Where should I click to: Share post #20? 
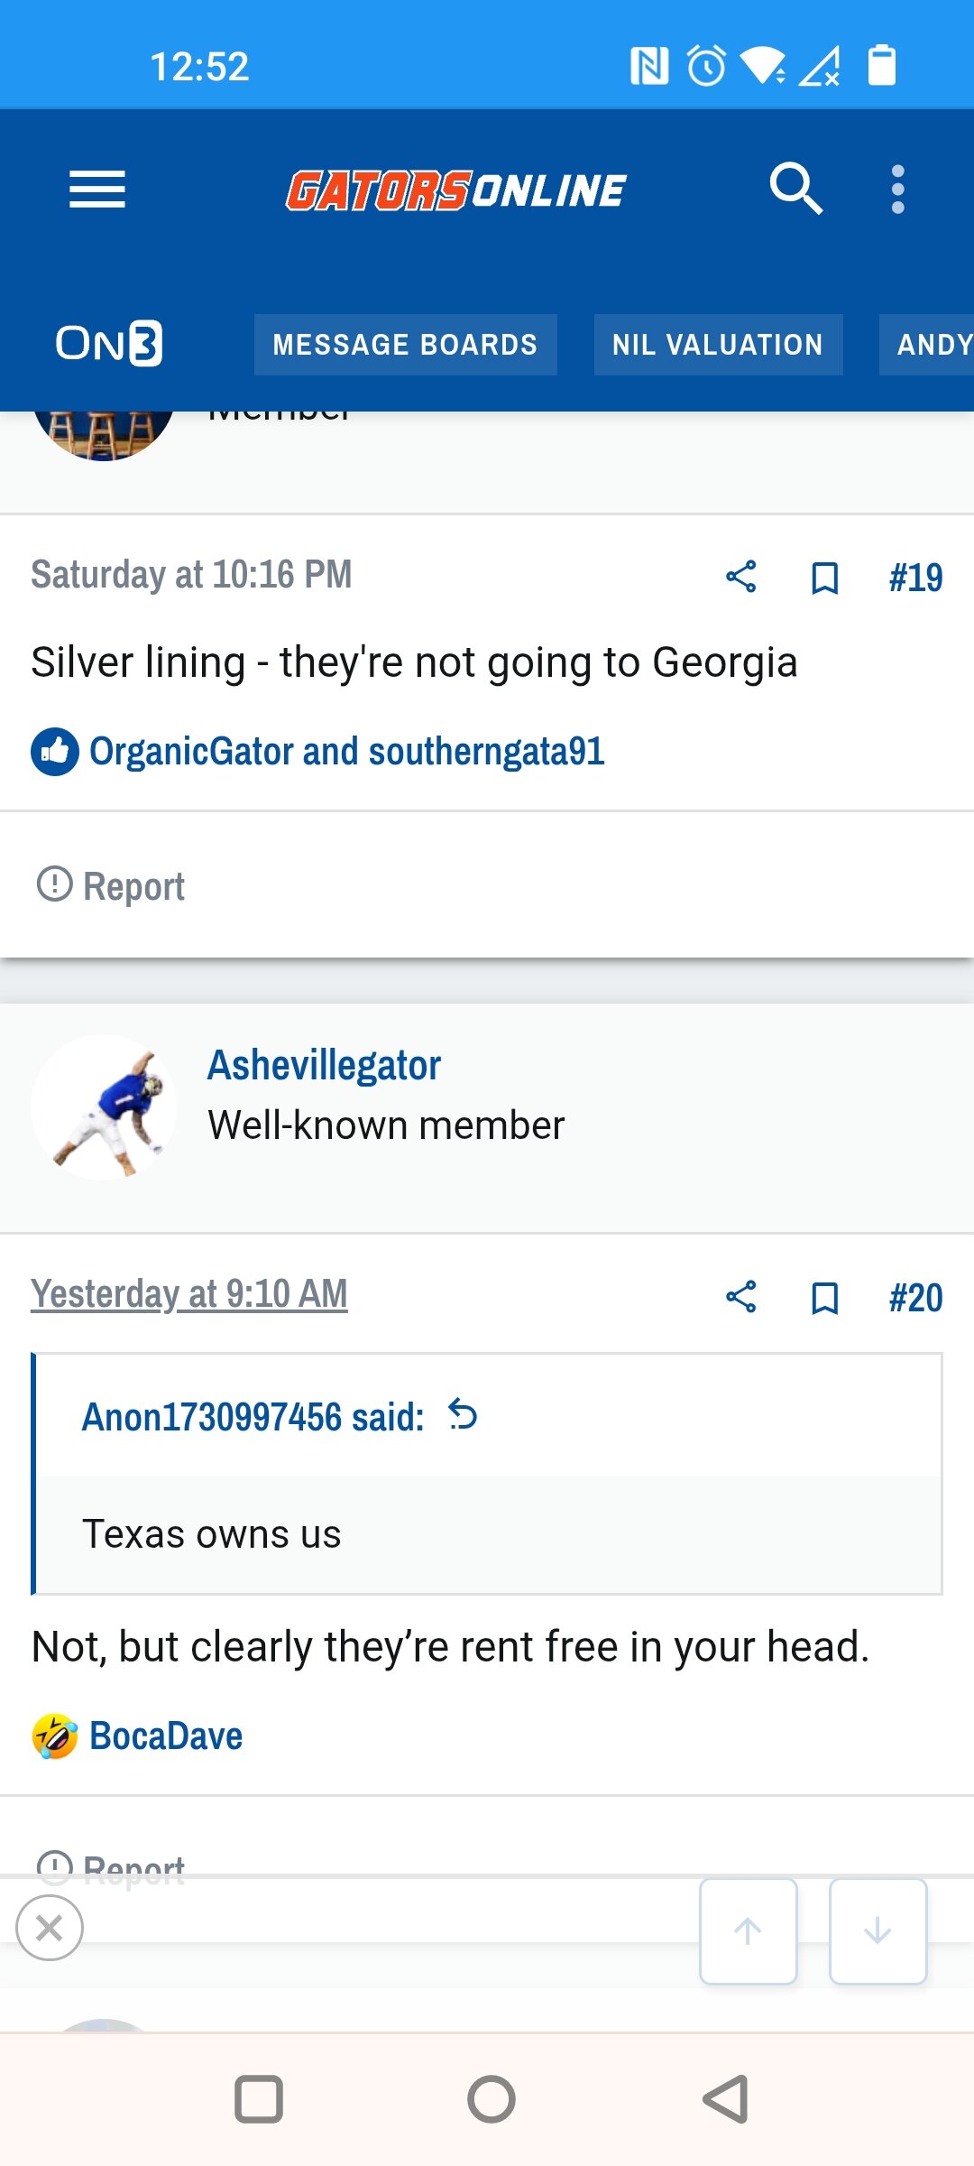point(740,1297)
